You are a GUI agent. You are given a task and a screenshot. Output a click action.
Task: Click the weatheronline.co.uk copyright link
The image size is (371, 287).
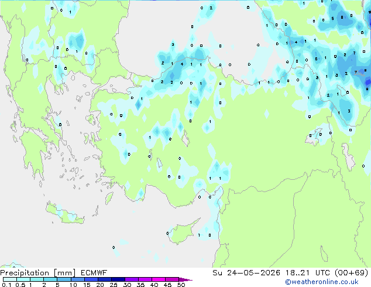(322, 282)
